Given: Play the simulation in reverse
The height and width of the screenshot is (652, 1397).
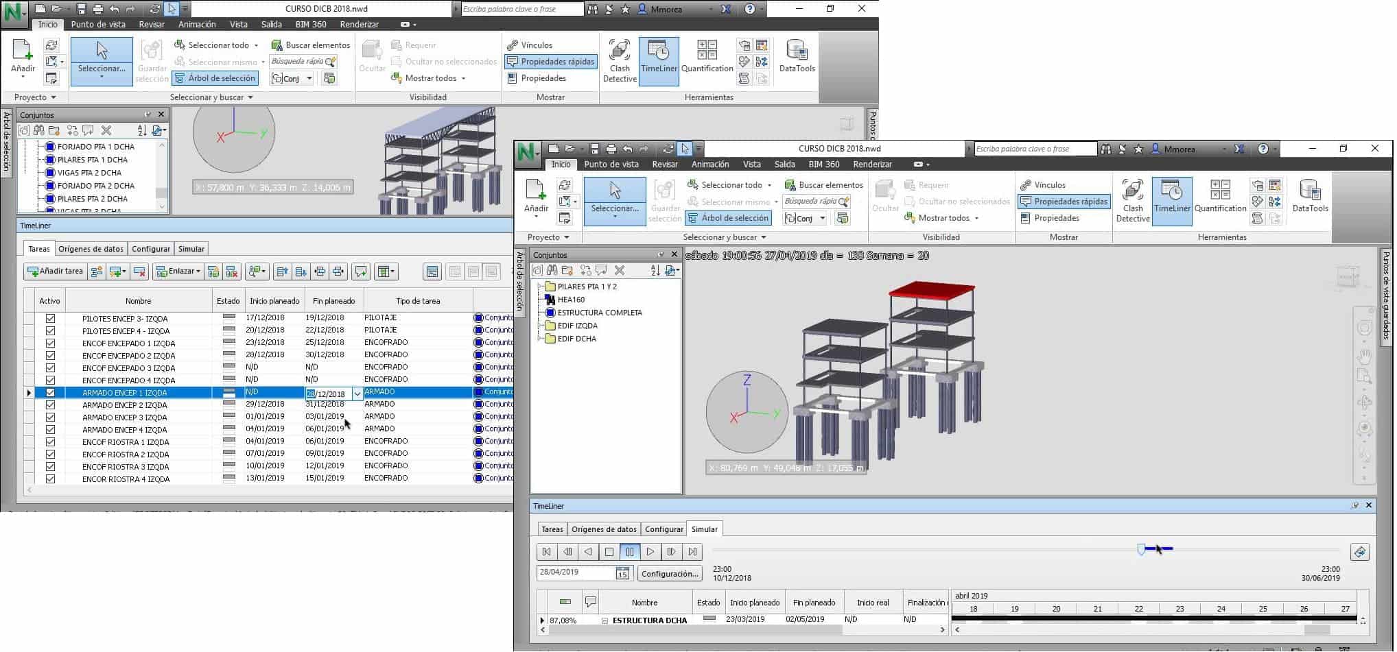Looking at the screenshot, I should (588, 551).
